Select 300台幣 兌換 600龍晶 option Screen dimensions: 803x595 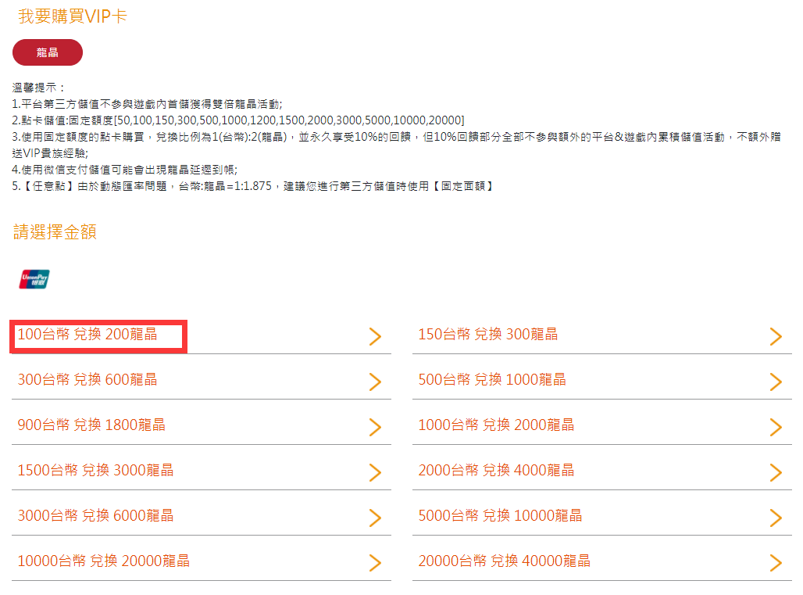click(87, 380)
